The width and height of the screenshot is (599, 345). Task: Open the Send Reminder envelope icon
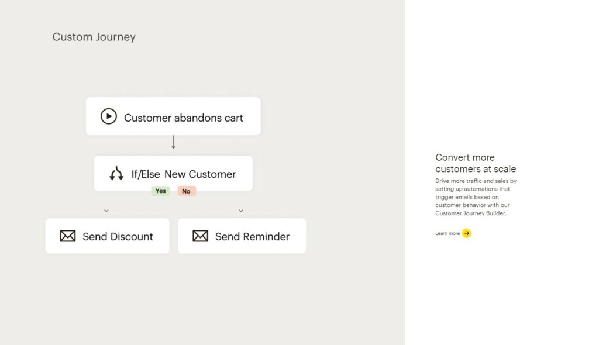[201, 236]
